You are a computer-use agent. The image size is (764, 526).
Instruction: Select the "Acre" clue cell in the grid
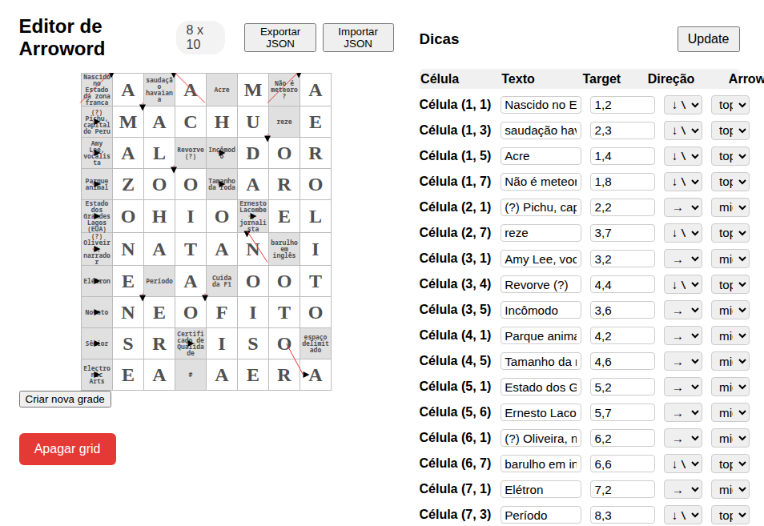pos(222,90)
